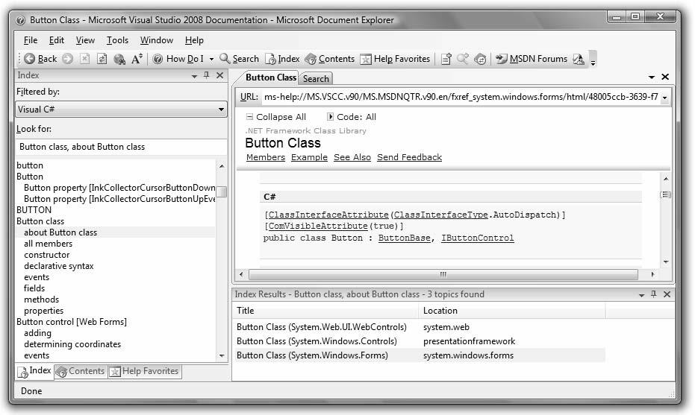Open Search from the toolbar
The height and width of the screenshot is (415, 695).
240,59
